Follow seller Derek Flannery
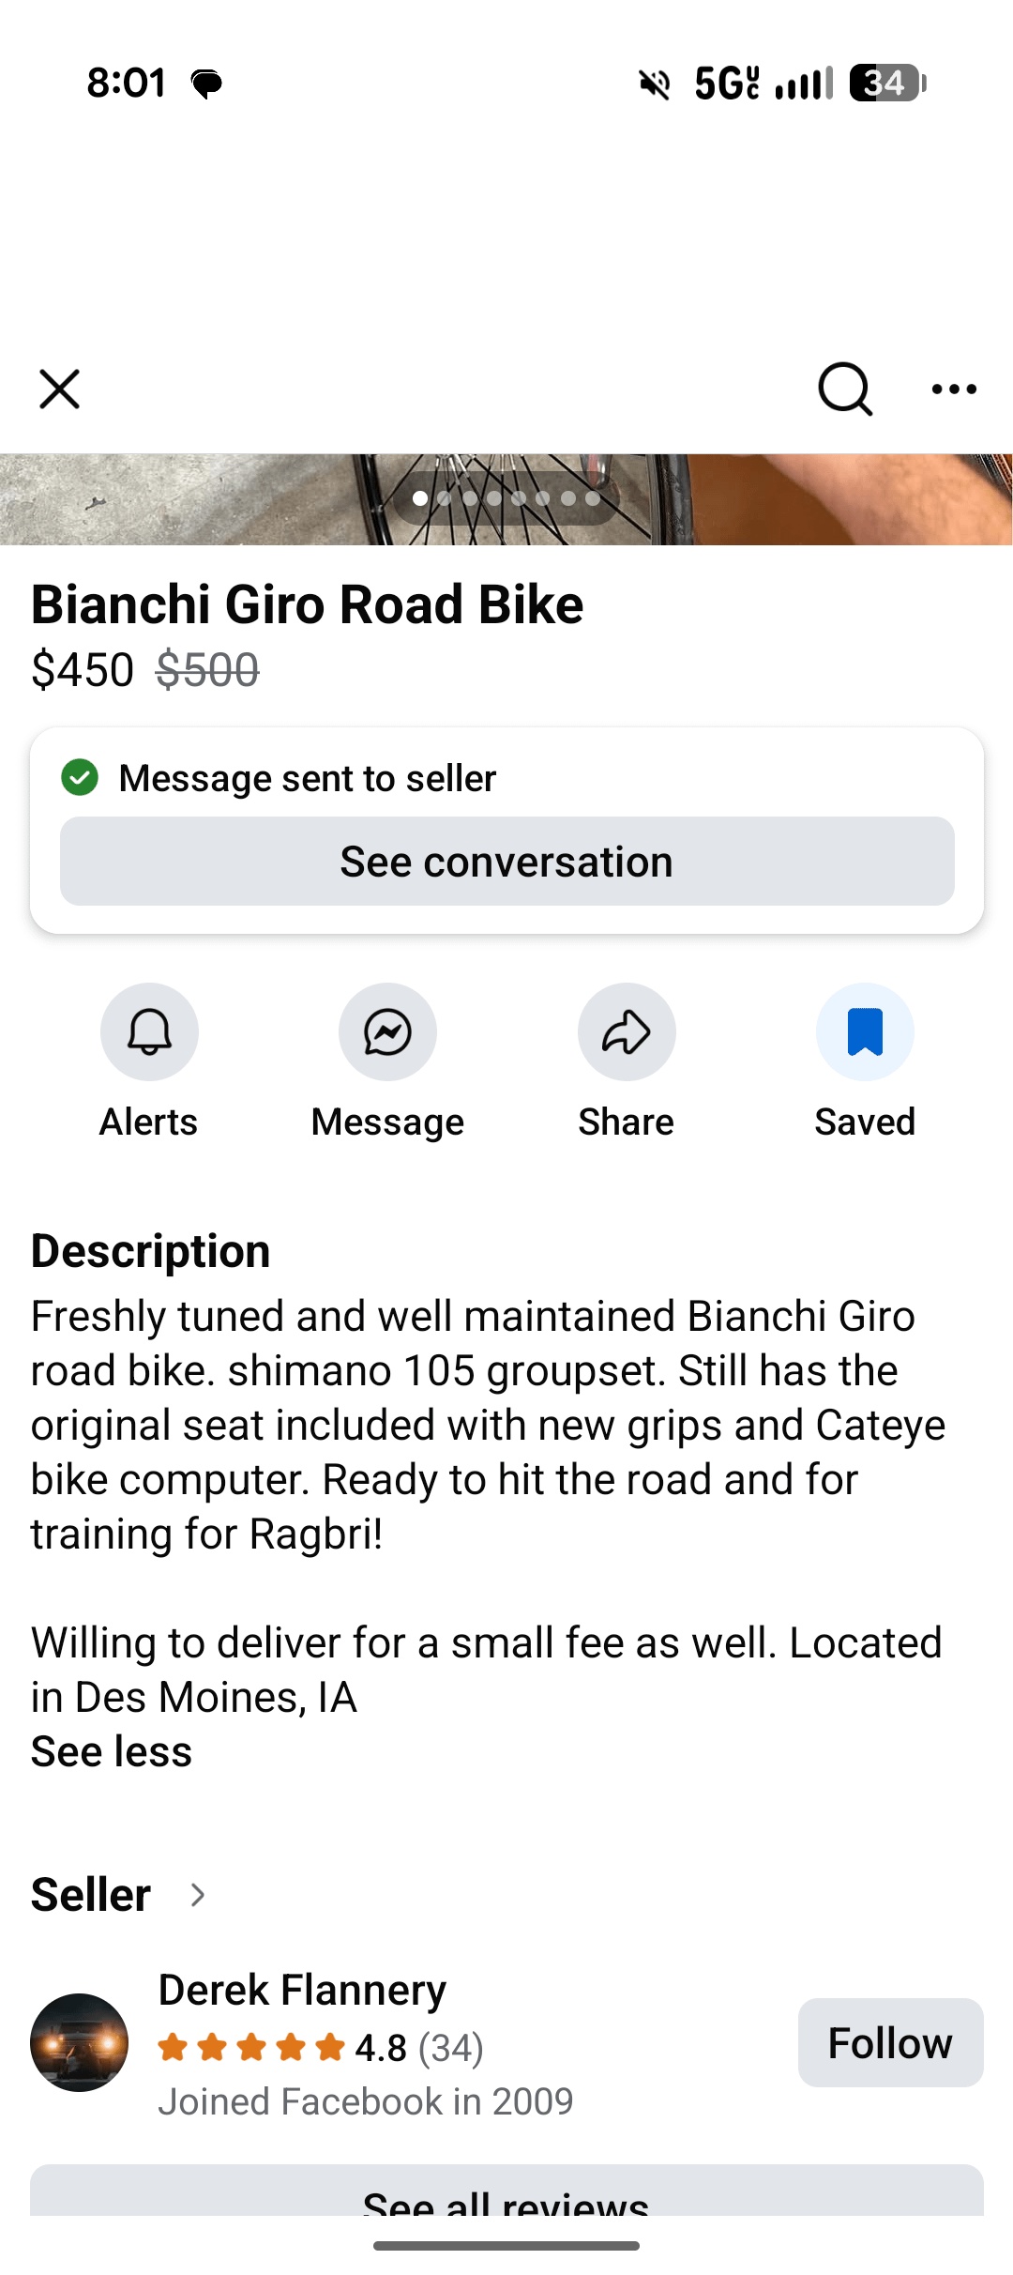The image size is (1013, 2275). tap(890, 2042)
